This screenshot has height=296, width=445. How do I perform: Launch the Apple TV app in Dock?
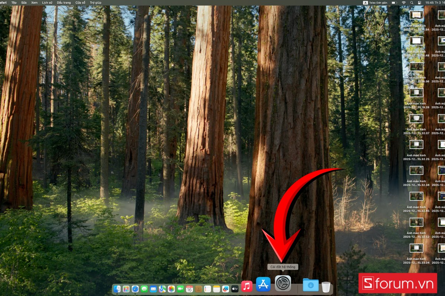click(235, 289)
